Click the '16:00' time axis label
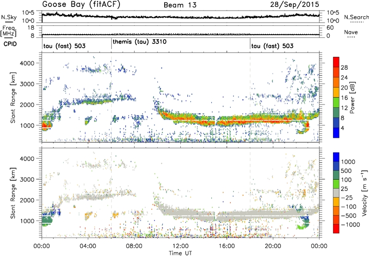Image resolution: width=369 pixels, height=256 pixels. [226, 246]
